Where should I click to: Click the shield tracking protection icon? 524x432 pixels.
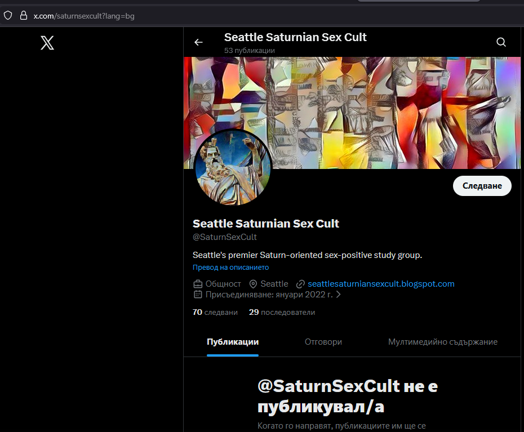8,15
